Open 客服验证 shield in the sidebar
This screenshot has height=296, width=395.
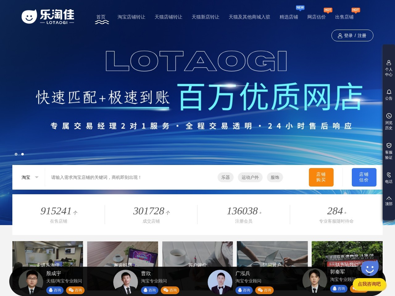coord(389,151)
